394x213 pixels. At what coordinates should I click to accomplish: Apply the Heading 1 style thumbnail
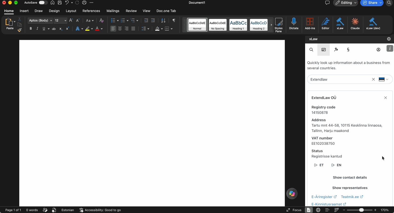[x=238, y=25]
